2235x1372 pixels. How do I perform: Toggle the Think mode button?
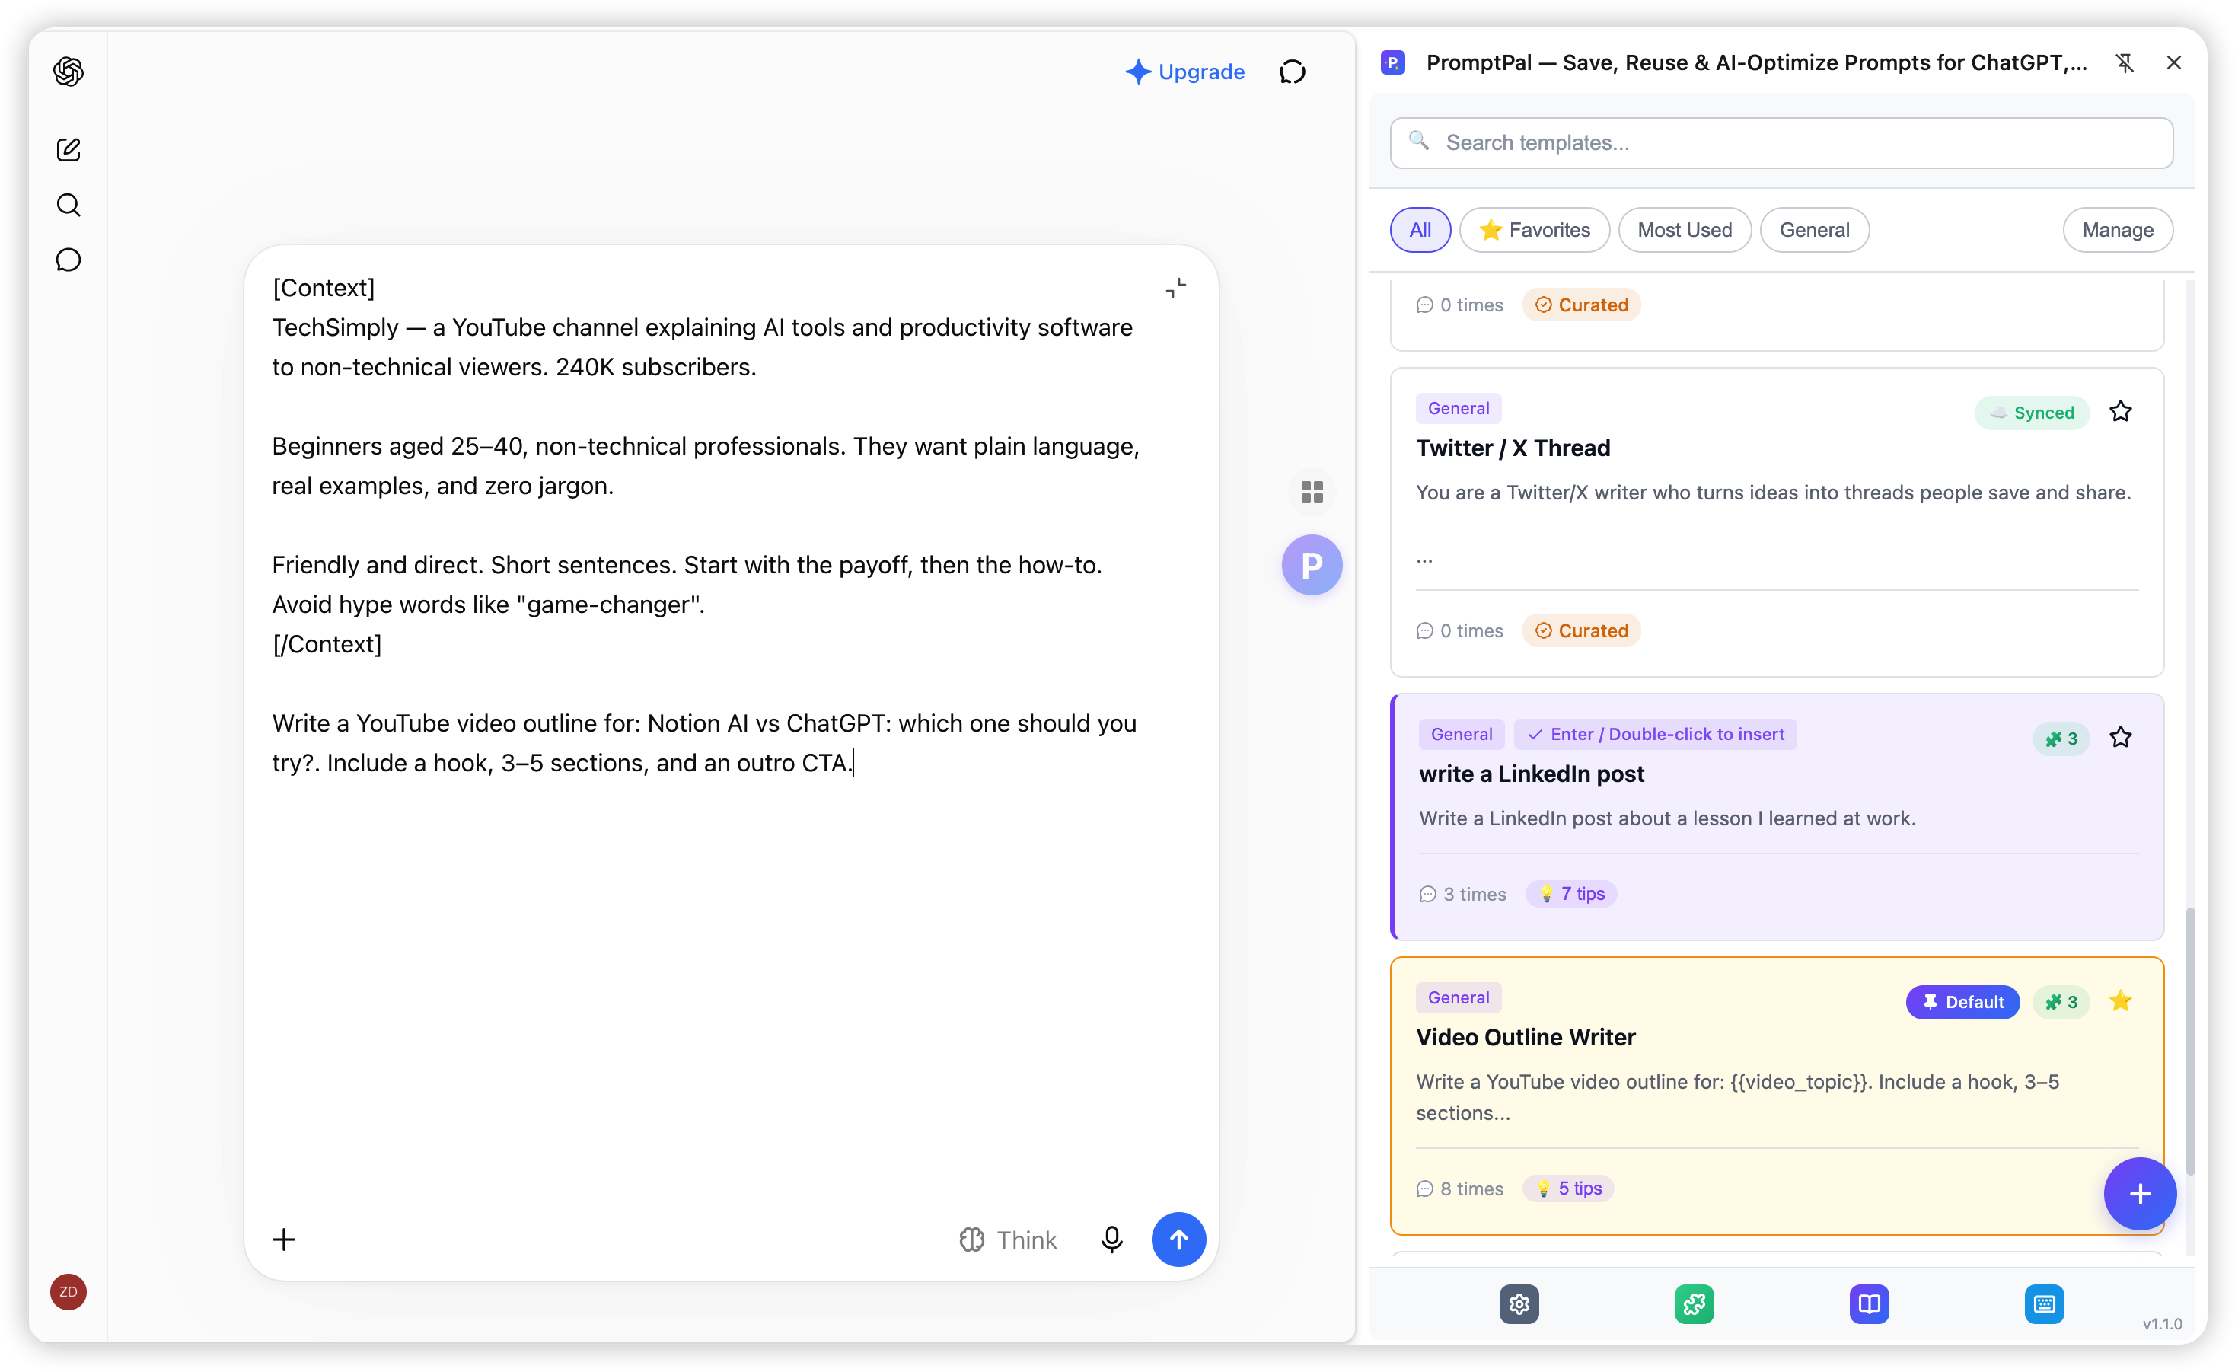point(1008,1240)
